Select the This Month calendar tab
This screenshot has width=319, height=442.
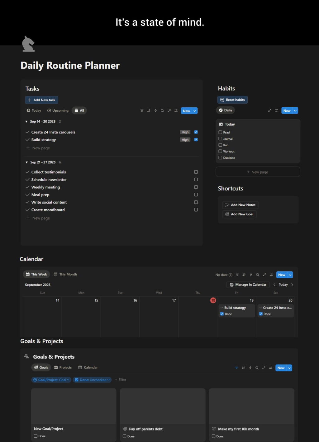coord(65,274)
